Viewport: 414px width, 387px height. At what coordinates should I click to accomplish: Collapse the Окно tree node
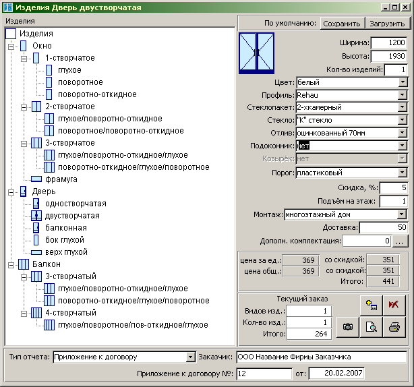point(11,47)
